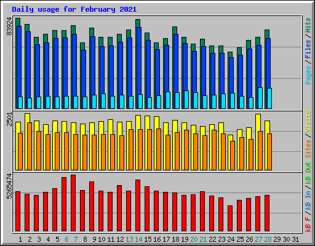The width and height of the screenshot is (315, 246).
Task: Click the green 'Hits' legend label
Action: pyautogui.click(x=308, y=25)
